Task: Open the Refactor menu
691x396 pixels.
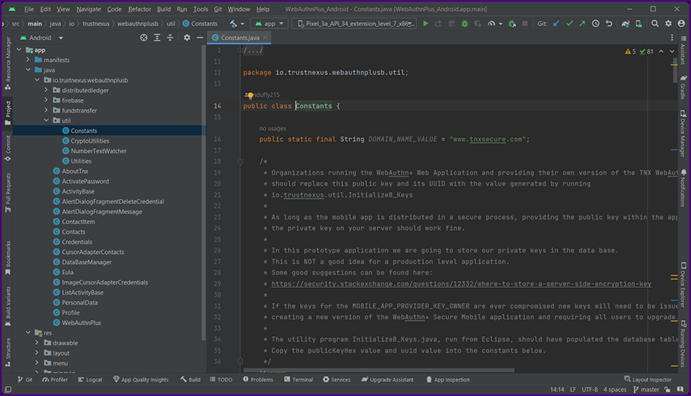Action: pyautogui.click(x=140, y=9)
